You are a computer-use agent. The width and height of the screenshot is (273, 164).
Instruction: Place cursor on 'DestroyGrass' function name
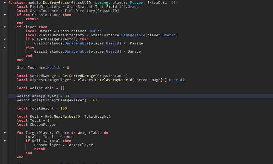[56, 3]
